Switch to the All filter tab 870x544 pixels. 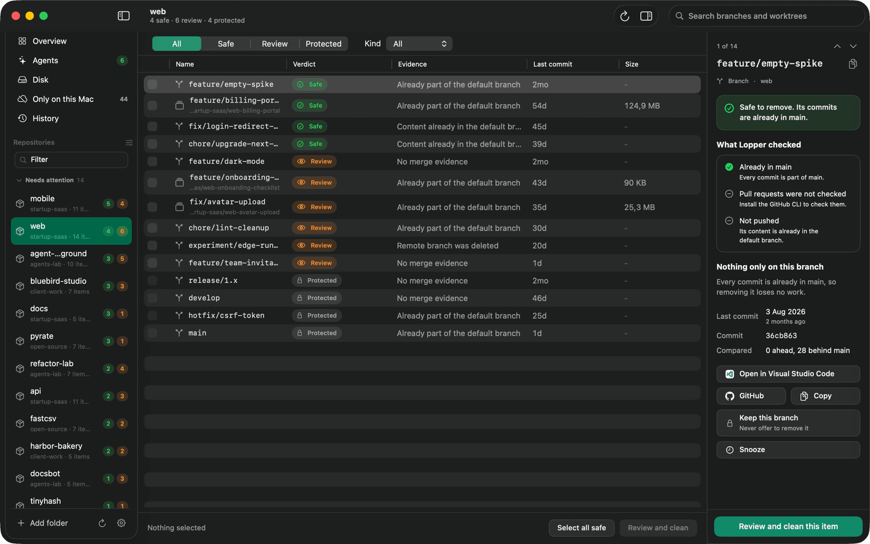177,44
